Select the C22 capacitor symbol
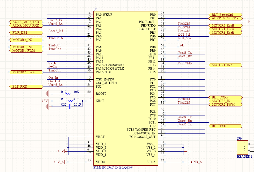Screen dimensions: 254x172 point(70,106)
